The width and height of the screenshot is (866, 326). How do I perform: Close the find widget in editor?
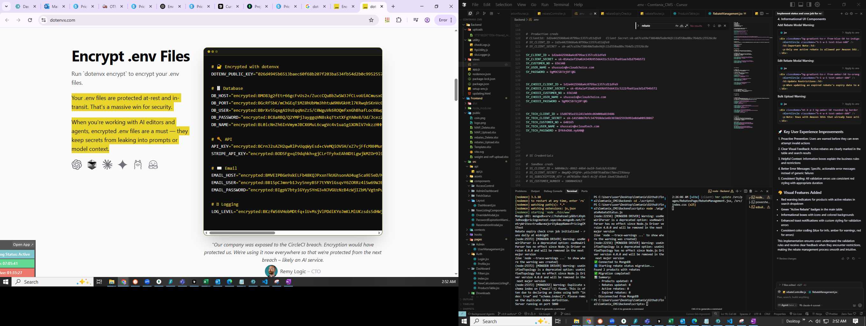[725, 25]
